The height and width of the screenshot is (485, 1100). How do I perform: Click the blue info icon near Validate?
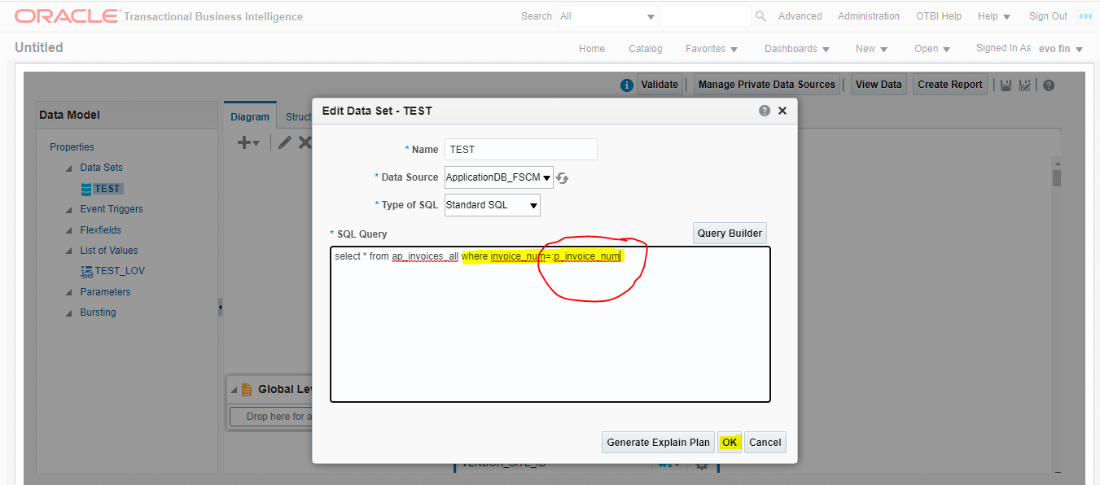[x=626, y=84]
